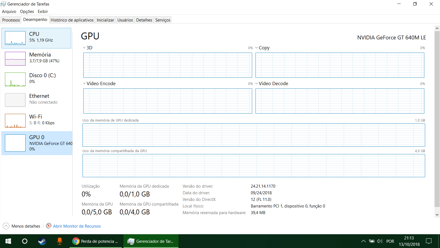Open the Action Center notifications icon
Viewport: 440px width, 248px height.
[x=429, y=241]
